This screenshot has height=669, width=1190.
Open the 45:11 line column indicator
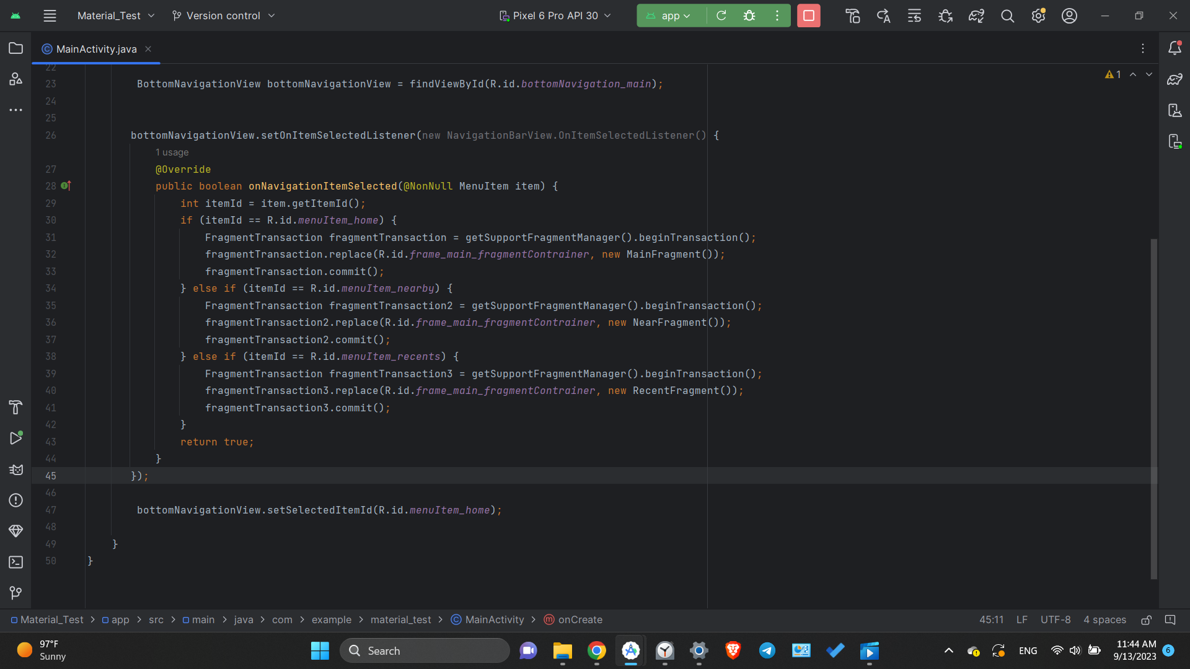991,619
